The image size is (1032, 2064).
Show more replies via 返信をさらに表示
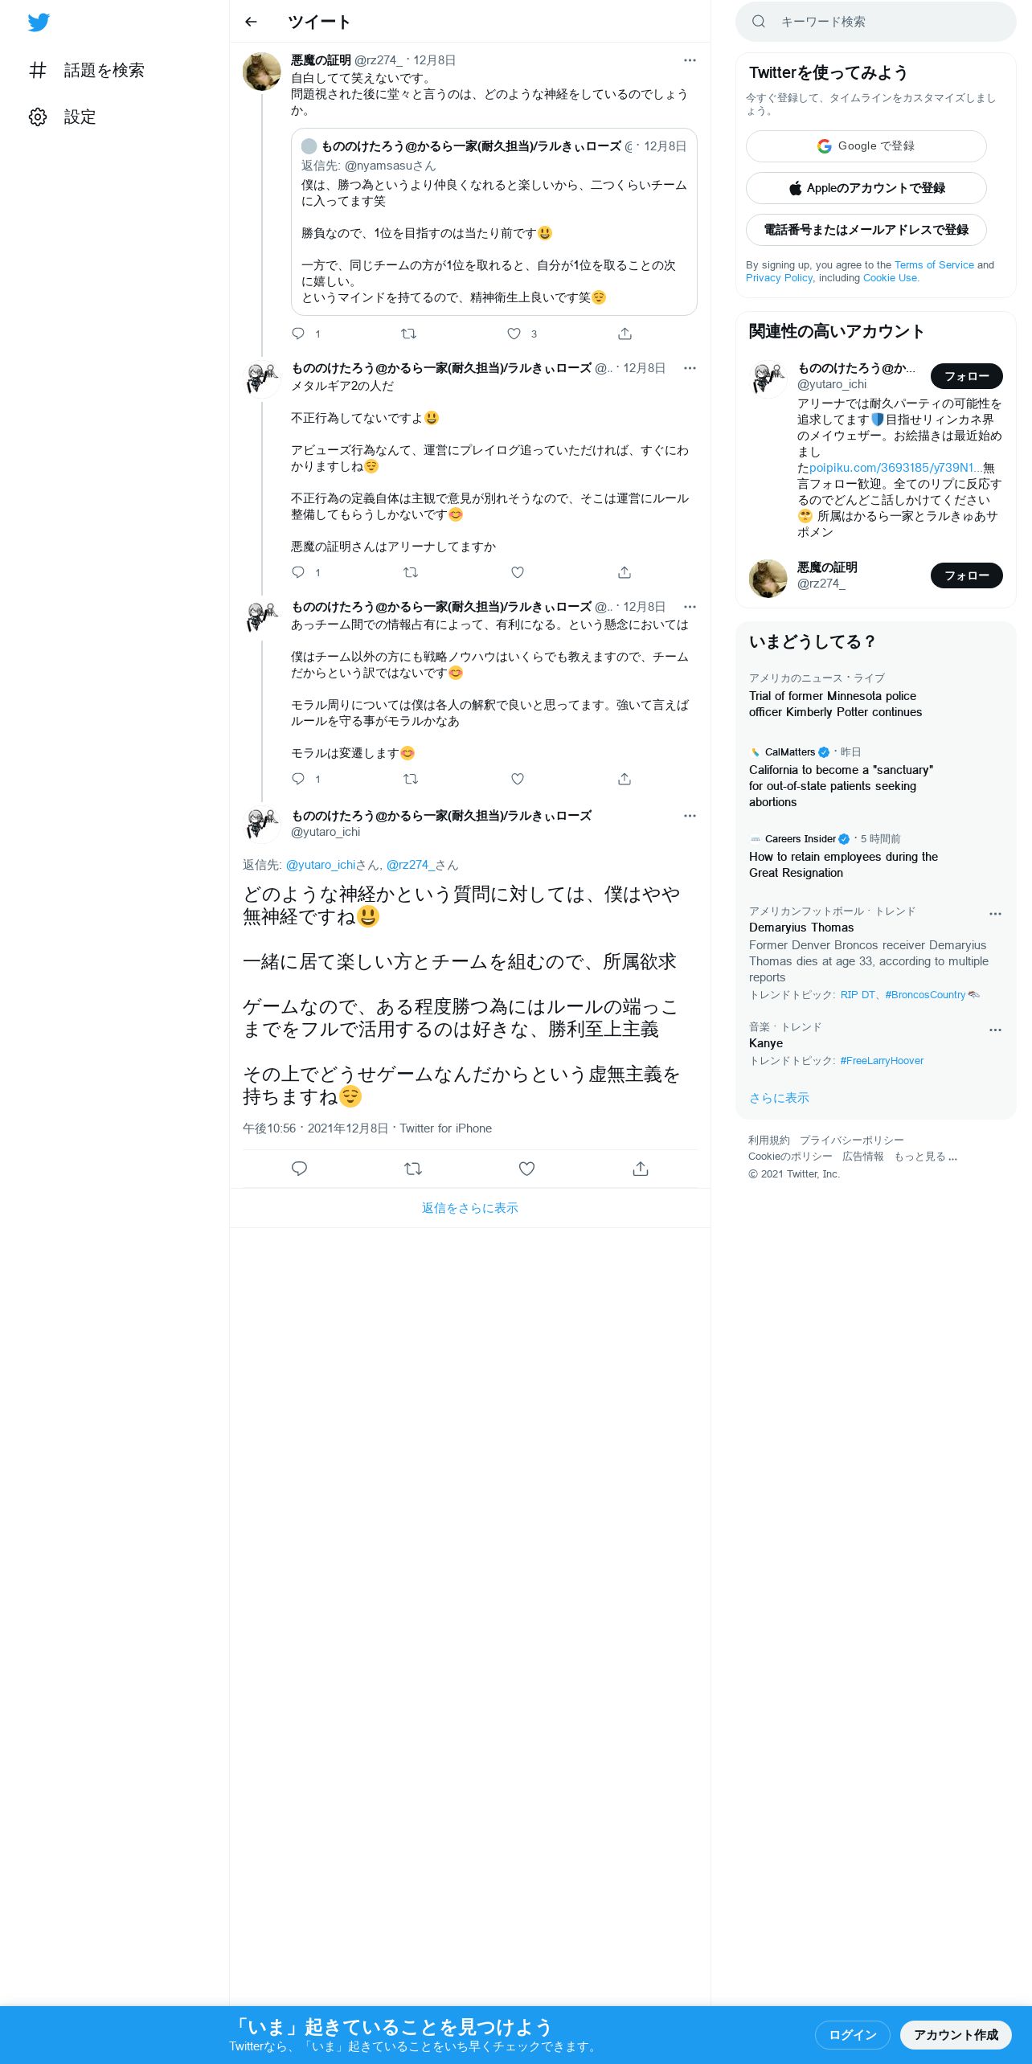click(x=470, y=1208)
